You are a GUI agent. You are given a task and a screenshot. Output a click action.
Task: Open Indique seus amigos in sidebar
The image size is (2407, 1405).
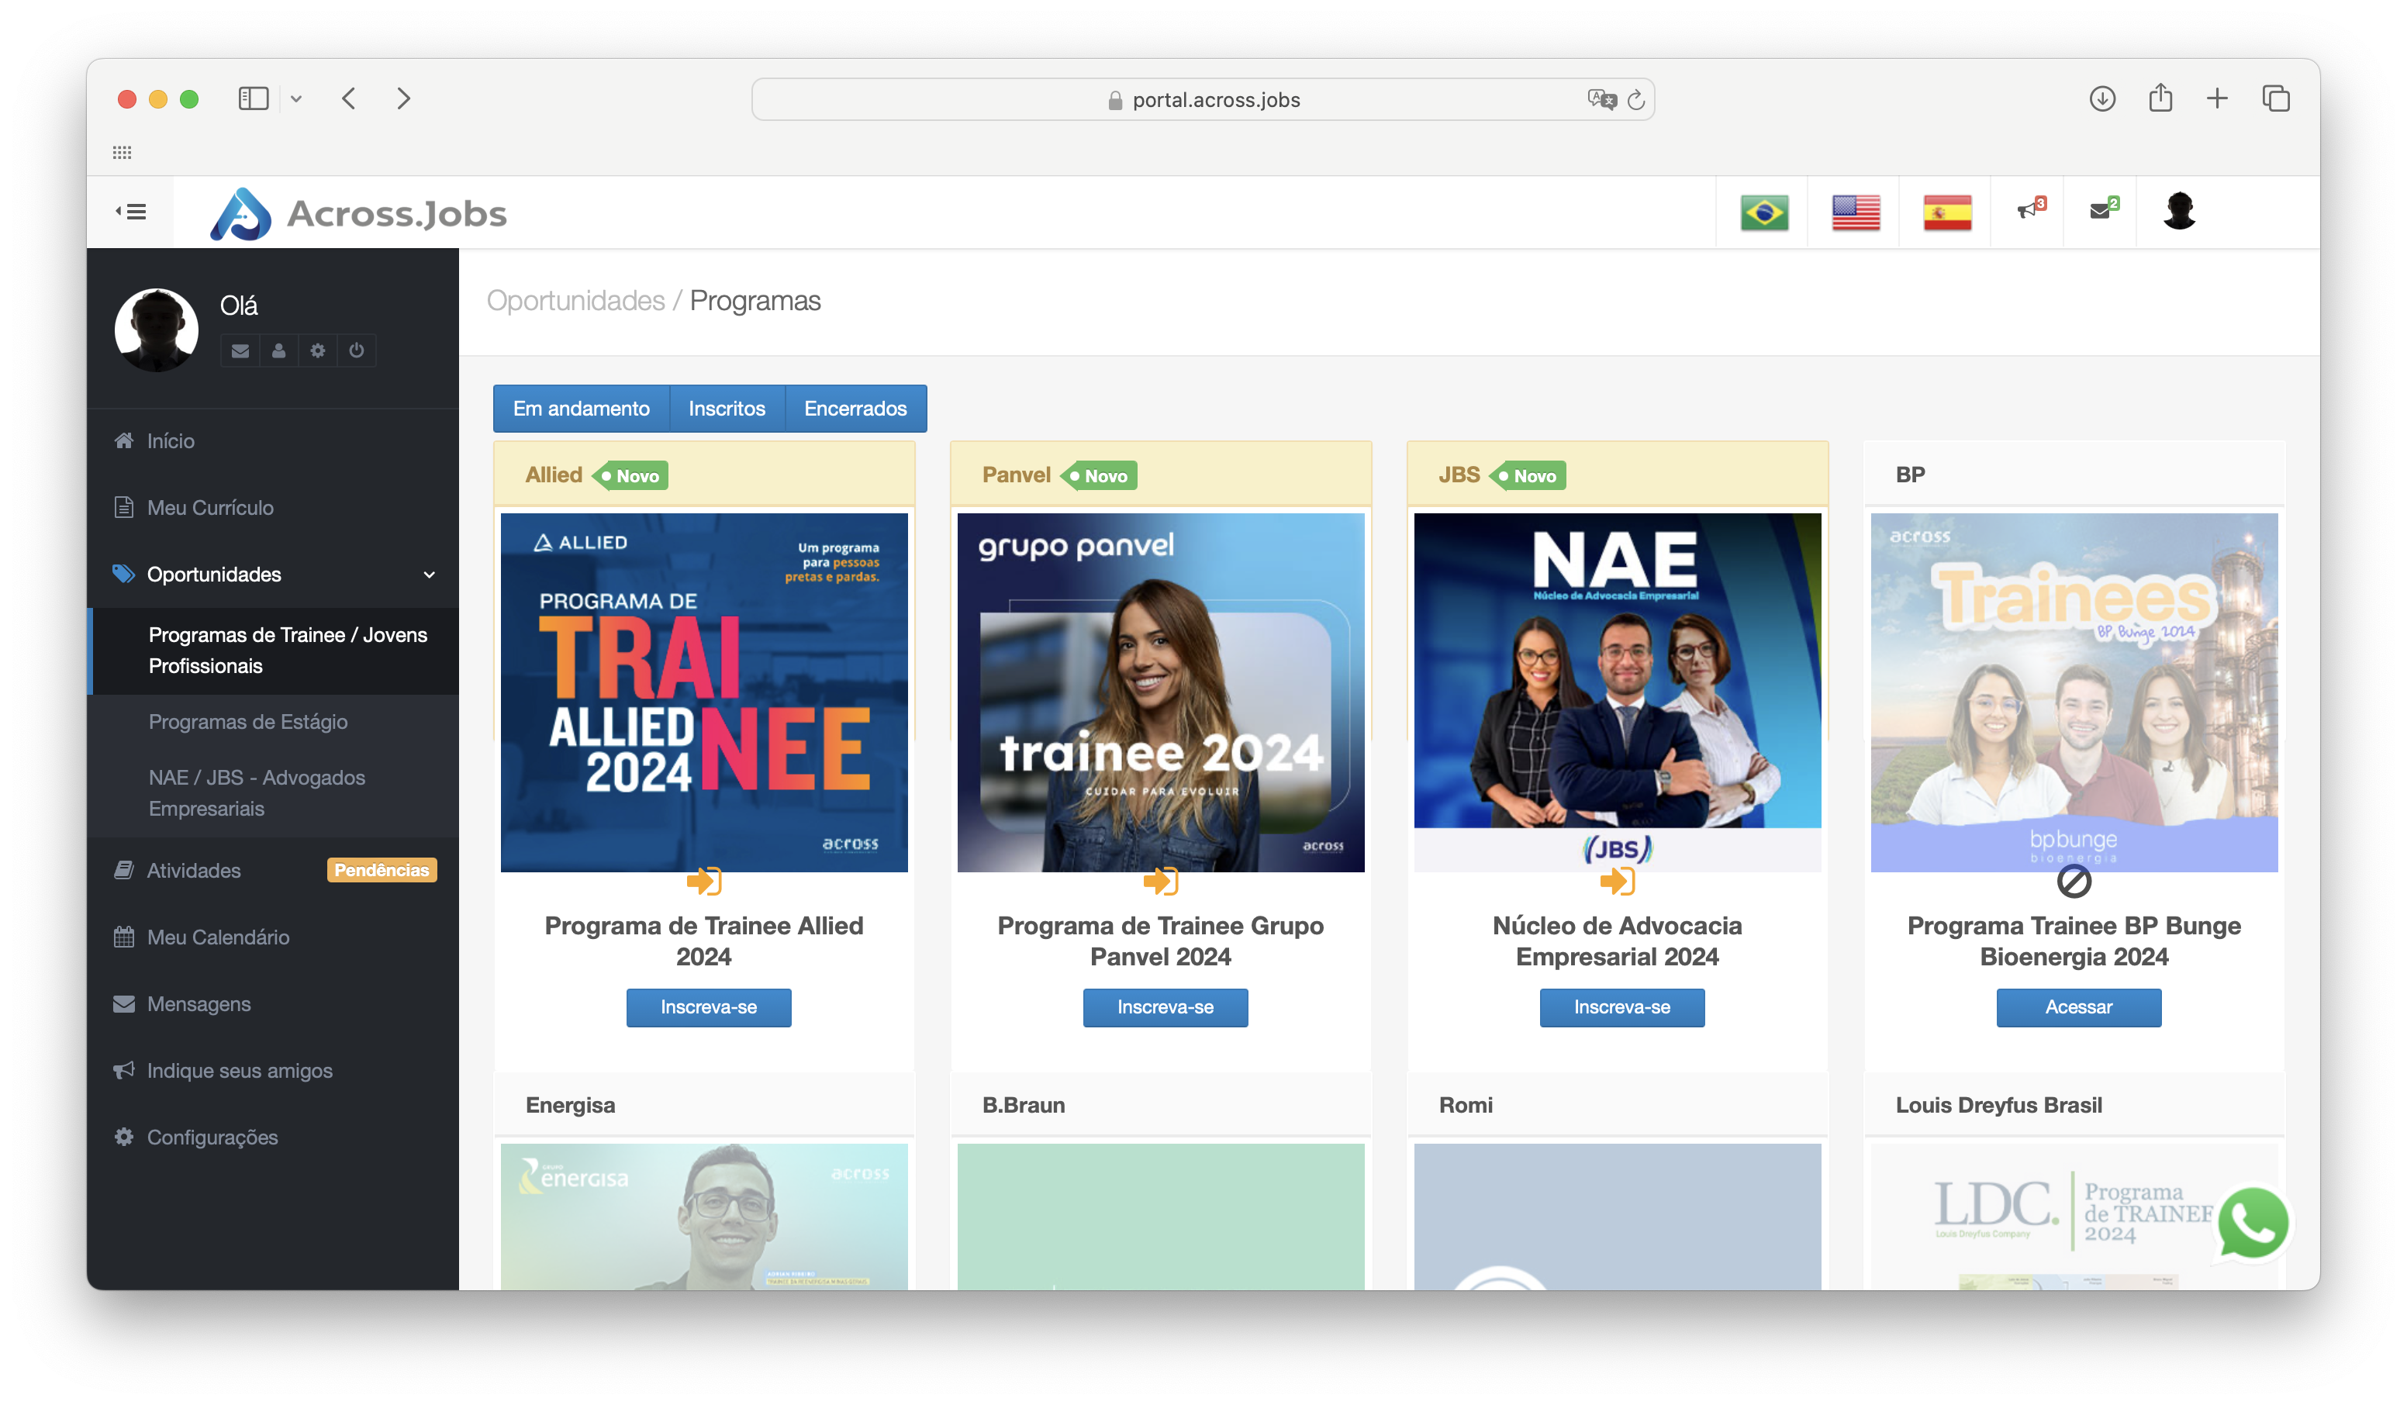[x=272, y=1071]
